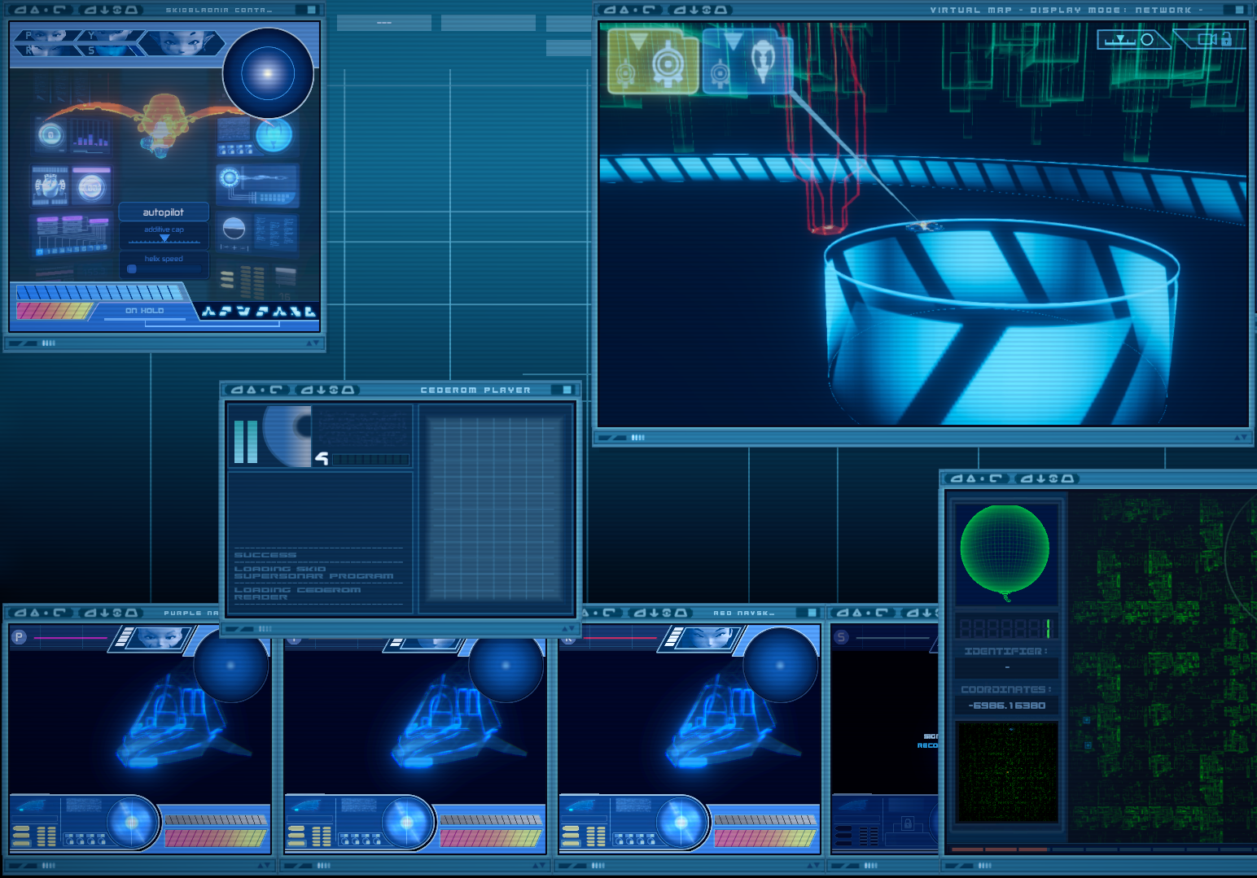
Task: Click the arrows at Purple Navskid window's bottom right
Action: pyautogui.click(x=265, y=866)
